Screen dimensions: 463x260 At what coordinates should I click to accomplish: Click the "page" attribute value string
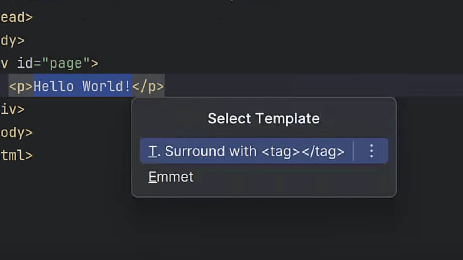tap(66, 64)
